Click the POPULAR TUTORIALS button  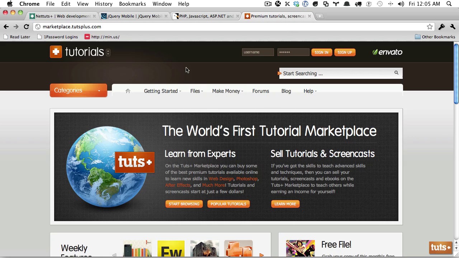pos(228,204)
